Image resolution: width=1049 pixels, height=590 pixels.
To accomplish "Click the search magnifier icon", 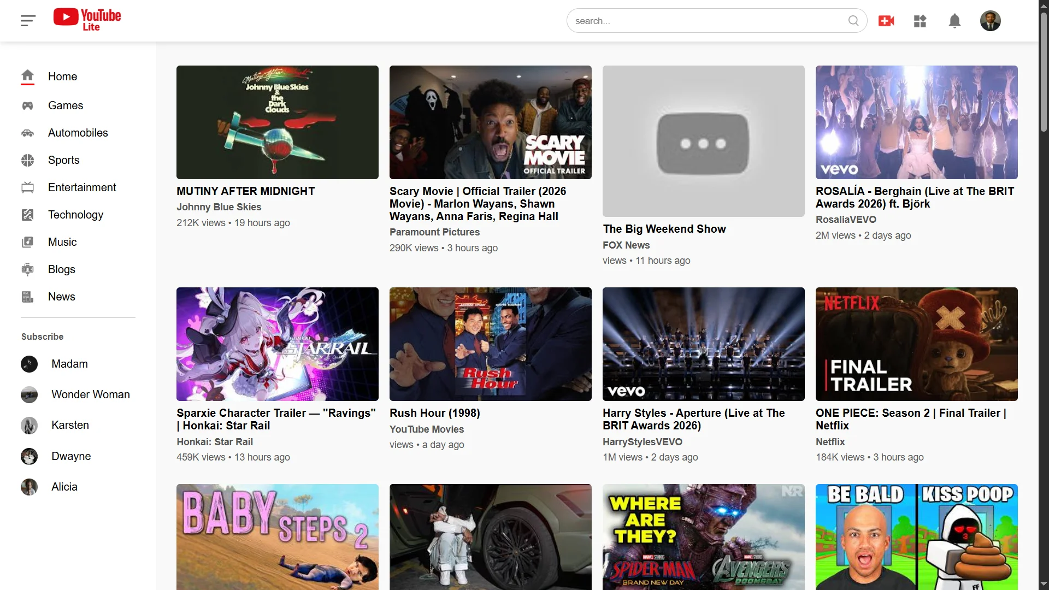I will click(853, 21).
